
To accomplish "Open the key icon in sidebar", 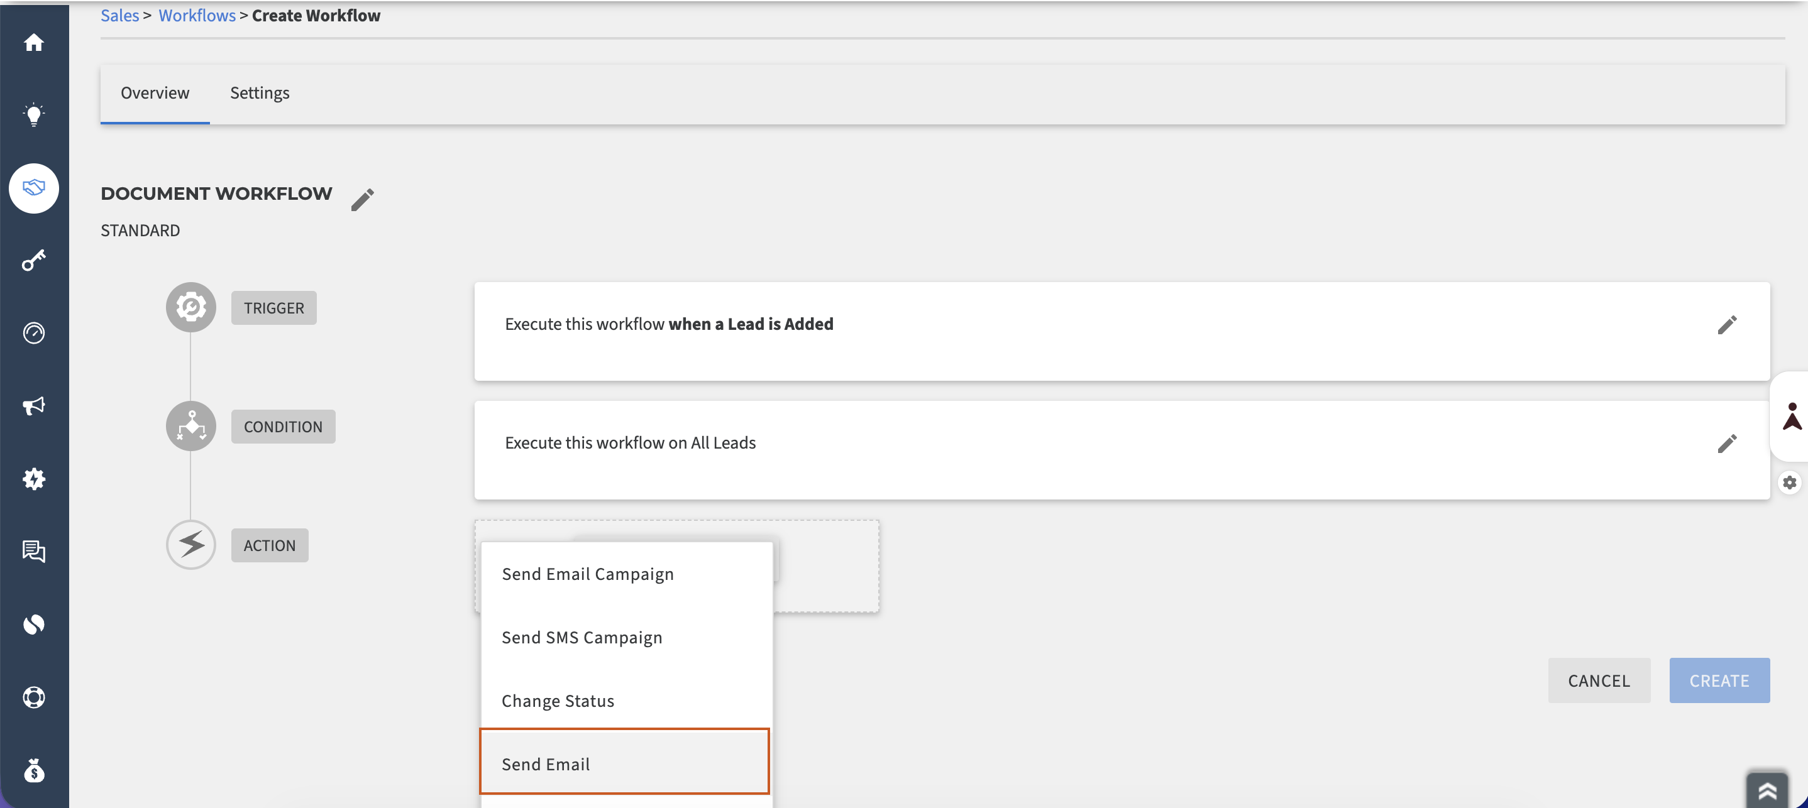I will [x=34, y=260].
